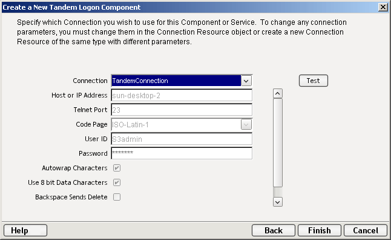391x240 pixels.
Task: Click the Host or IP Address field
Action: click(182, 95)
